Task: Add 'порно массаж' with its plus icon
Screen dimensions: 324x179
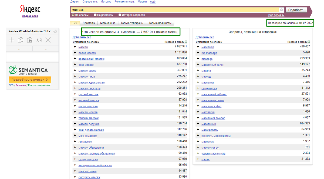Action: (75, 53)
